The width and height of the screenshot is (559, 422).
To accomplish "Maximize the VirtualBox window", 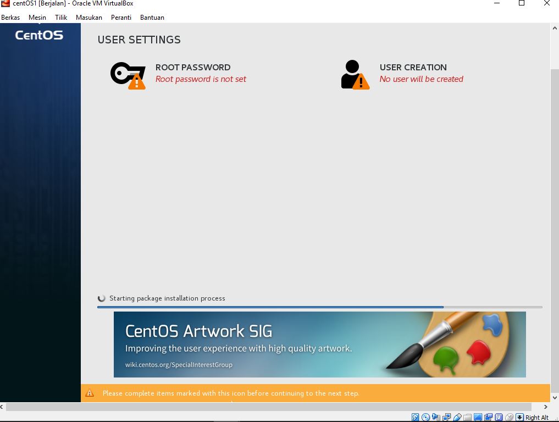I will point(522,3).
